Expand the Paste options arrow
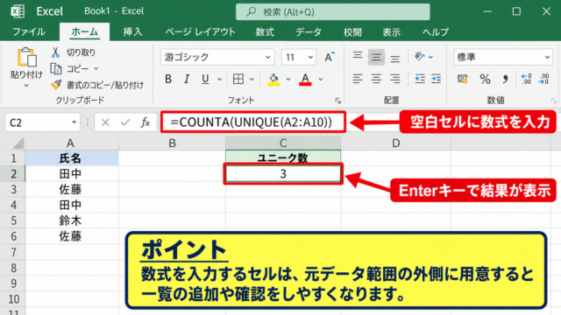The image size is (561, 315). (26, 86)
